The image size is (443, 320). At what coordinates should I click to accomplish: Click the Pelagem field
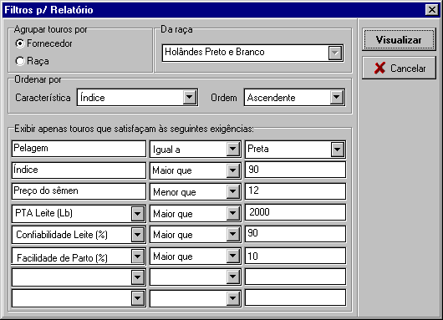79,149
